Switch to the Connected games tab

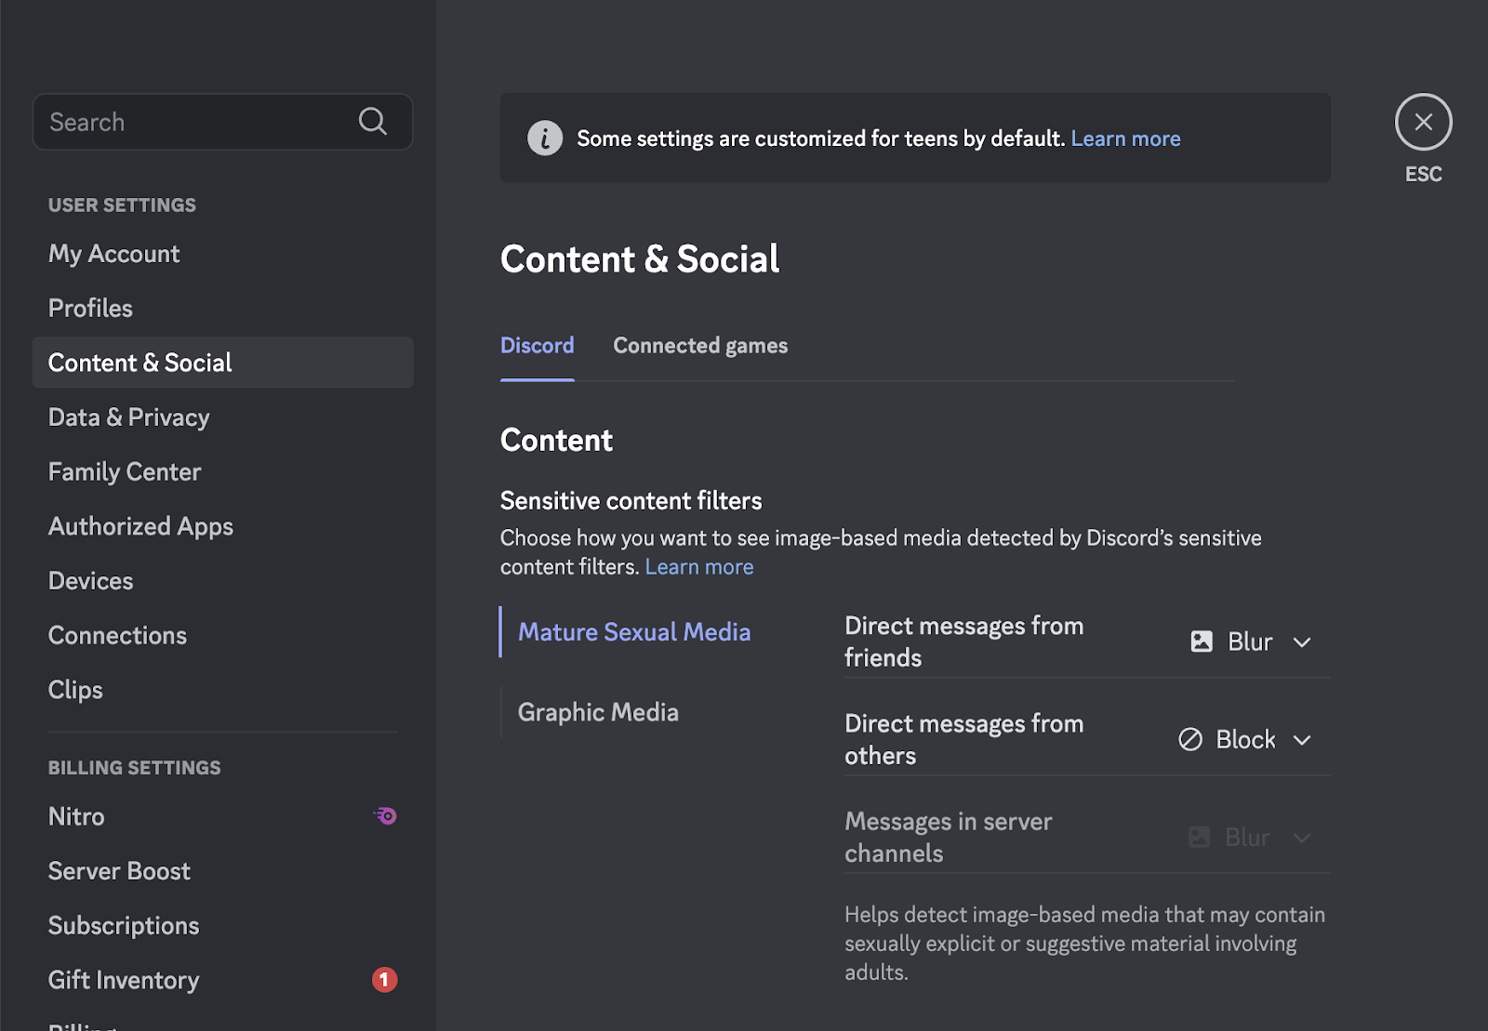pyautogui.click(x=699, y=346)
